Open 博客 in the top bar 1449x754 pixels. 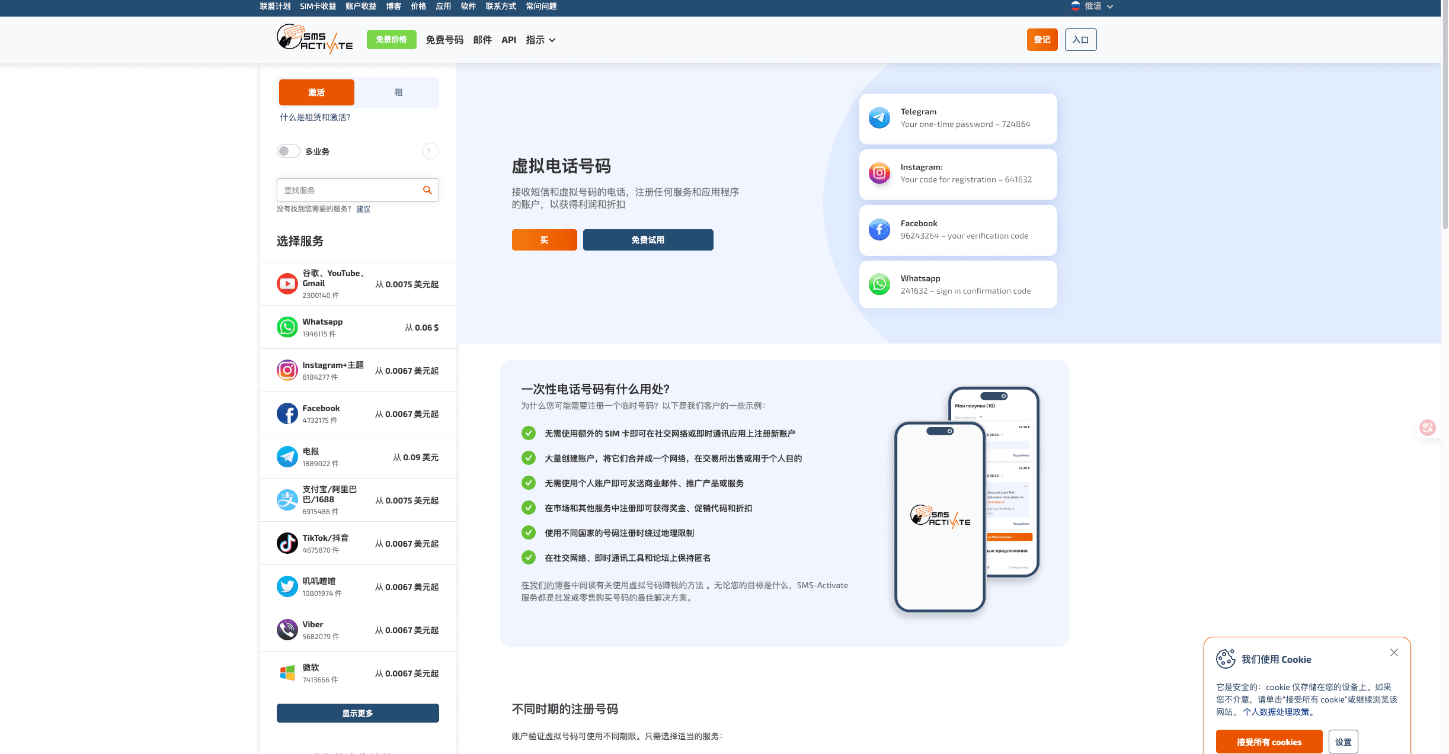(x=394, y=6)
